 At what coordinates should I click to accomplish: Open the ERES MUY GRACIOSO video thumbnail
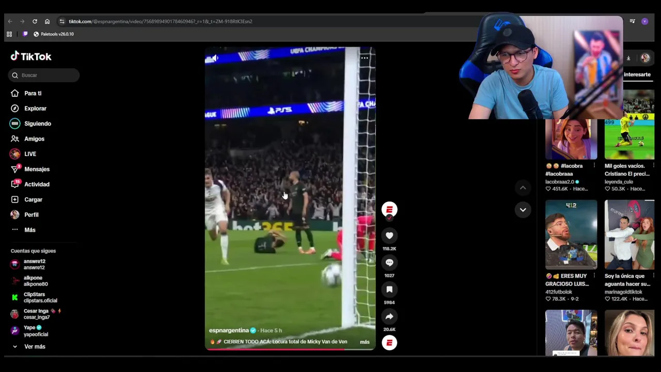571,235
